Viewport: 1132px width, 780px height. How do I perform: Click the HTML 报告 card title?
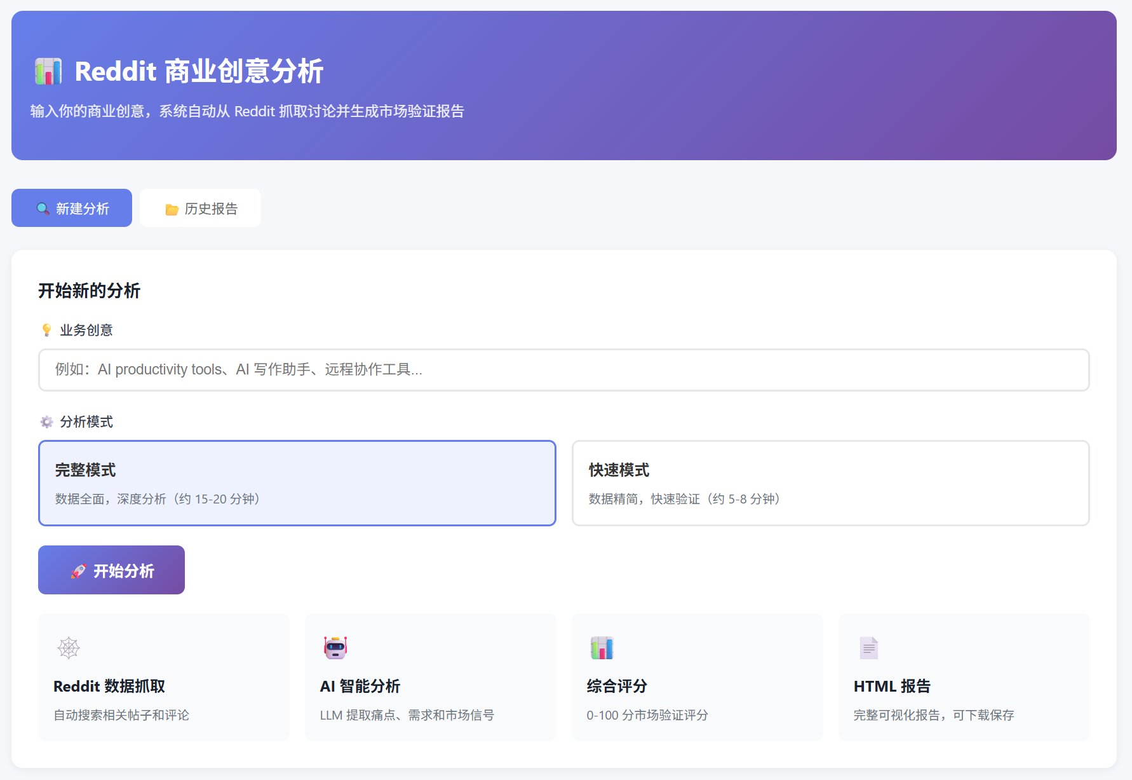click(892, 687)
